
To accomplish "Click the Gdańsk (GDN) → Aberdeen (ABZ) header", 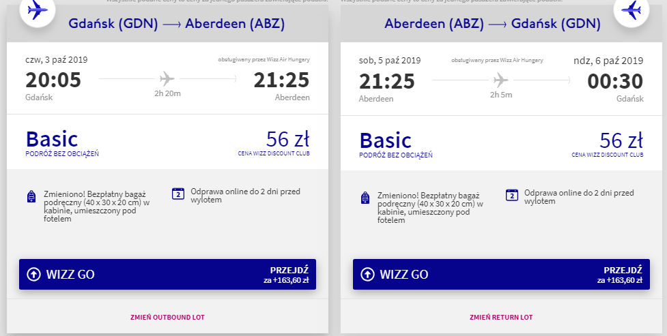I will (x=177, y=25).
